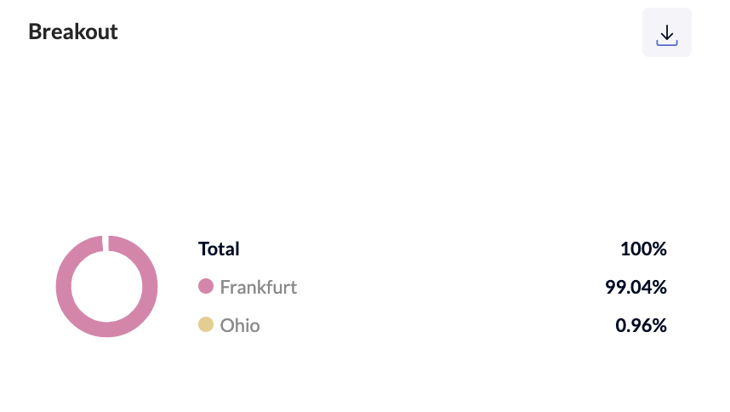Click the 0.96% Ohio value
Image resolution: width=730 pixels, height=412 pixels.
click(x=641, y=325)
